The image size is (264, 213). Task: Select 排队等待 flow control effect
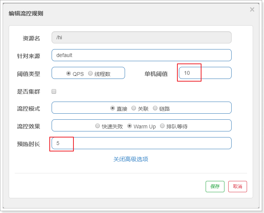click(162, 126)
